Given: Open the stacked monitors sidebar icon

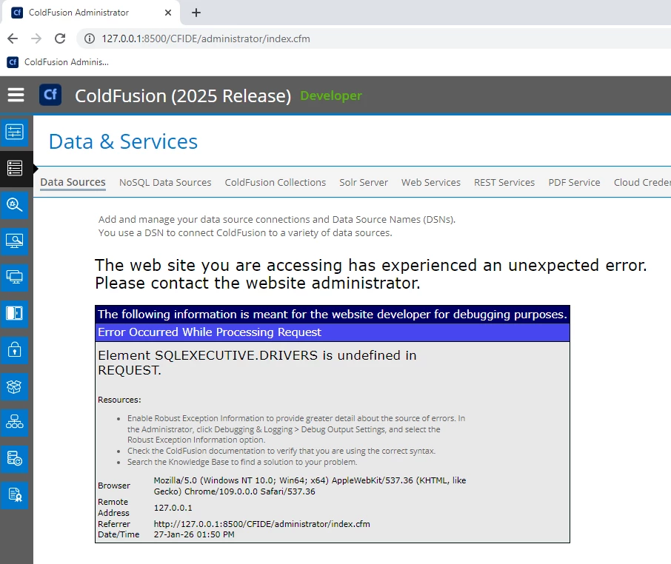Looking at the screenshot, I should pos(15,277).
